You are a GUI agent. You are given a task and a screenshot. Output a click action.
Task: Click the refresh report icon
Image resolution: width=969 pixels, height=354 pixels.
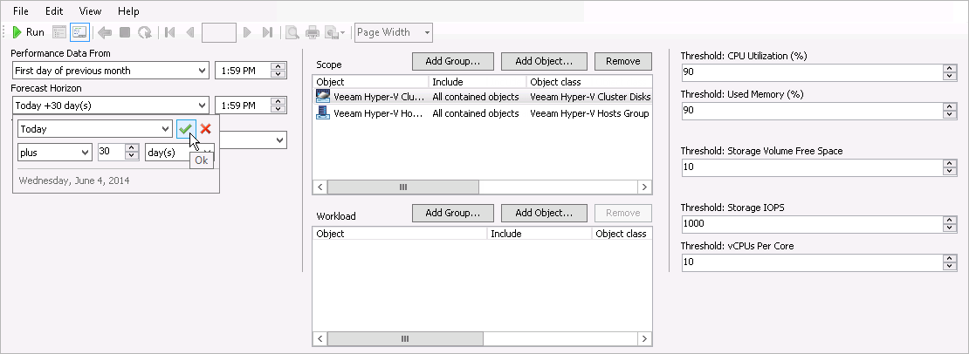tap(145, 32)
